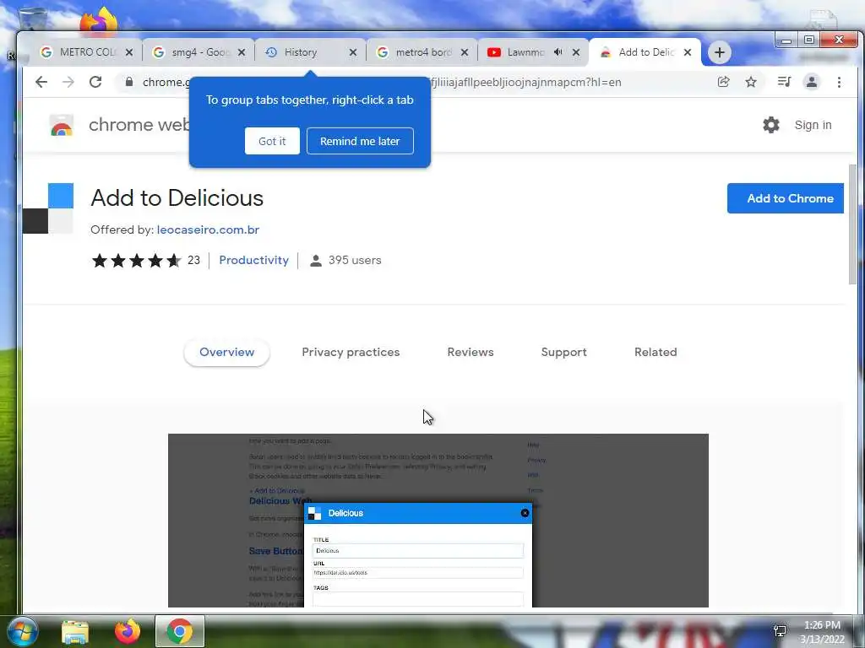Viewport: 865px width, 648px height.
Task: Bookmark this page with the star icon
Action: 751,82
